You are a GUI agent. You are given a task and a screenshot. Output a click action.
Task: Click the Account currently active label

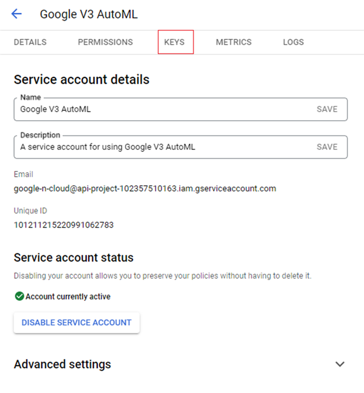pos(68,296)
